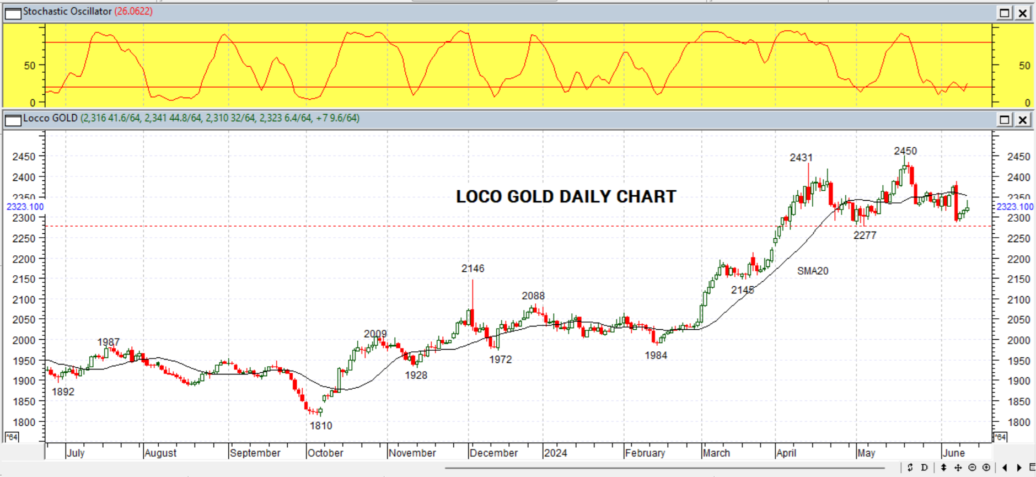Screen dimensions: 1036x477
Task: Click the ^64 scale box beside right price axis
Action: pos(1000,437)
